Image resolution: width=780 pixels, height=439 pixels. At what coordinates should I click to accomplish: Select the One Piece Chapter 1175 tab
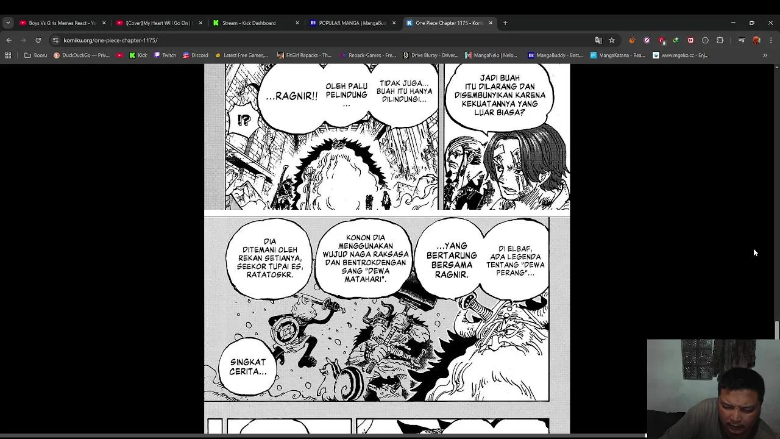(x=448, y=23)
